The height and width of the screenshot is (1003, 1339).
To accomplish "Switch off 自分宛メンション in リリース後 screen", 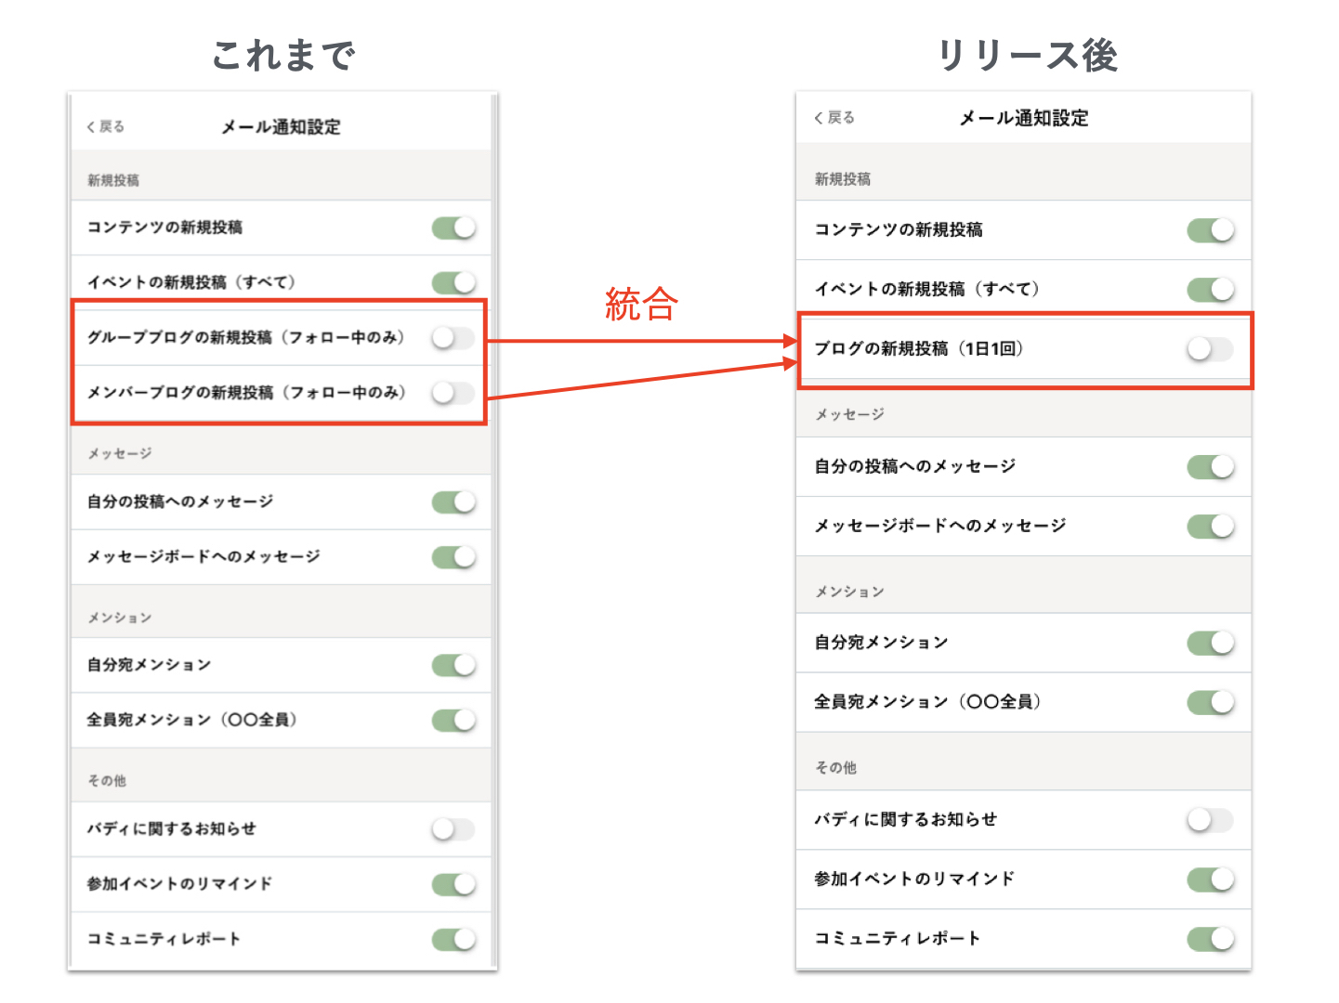I will (1210, 643).
